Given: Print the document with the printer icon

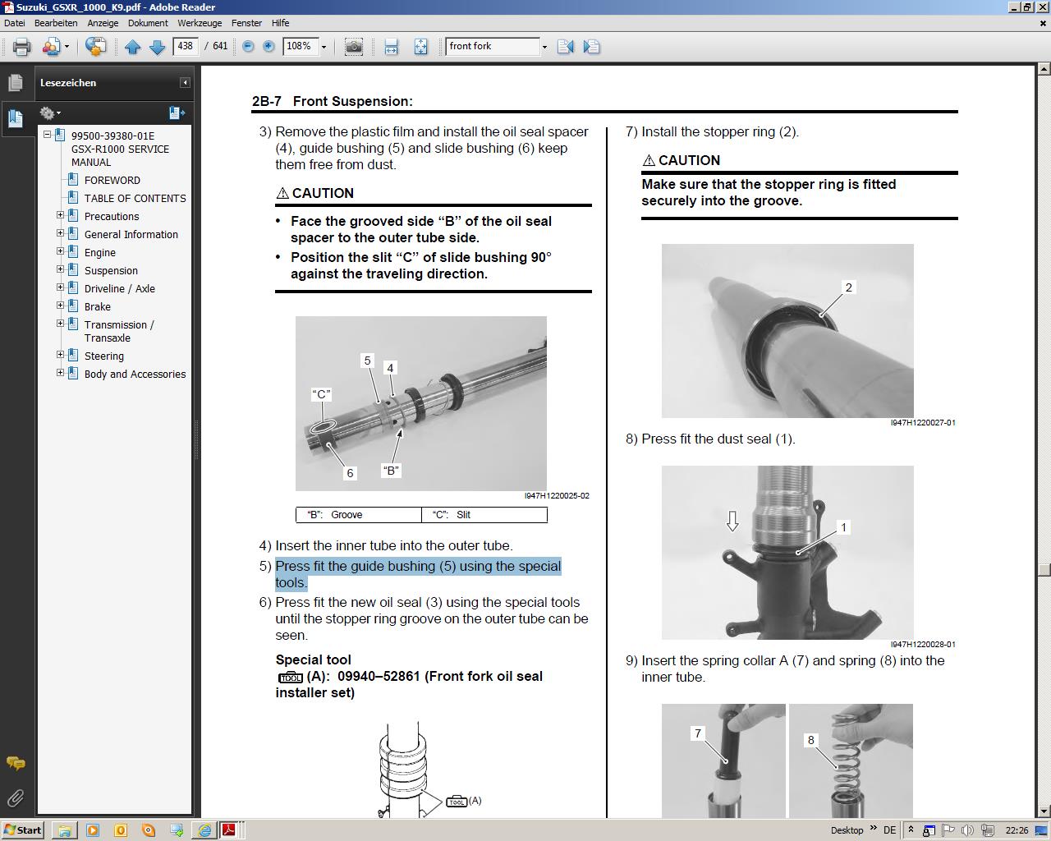Looking at the screenshot, I should 21,47.
